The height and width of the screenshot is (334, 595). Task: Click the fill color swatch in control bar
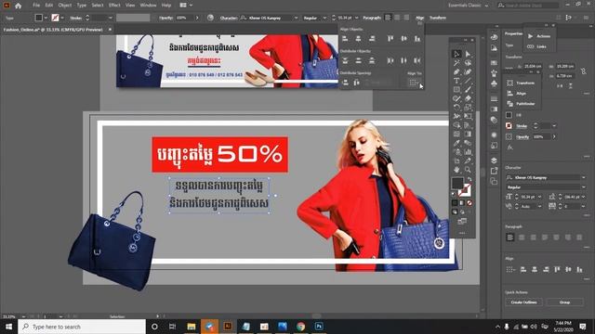tap(38, 18)
